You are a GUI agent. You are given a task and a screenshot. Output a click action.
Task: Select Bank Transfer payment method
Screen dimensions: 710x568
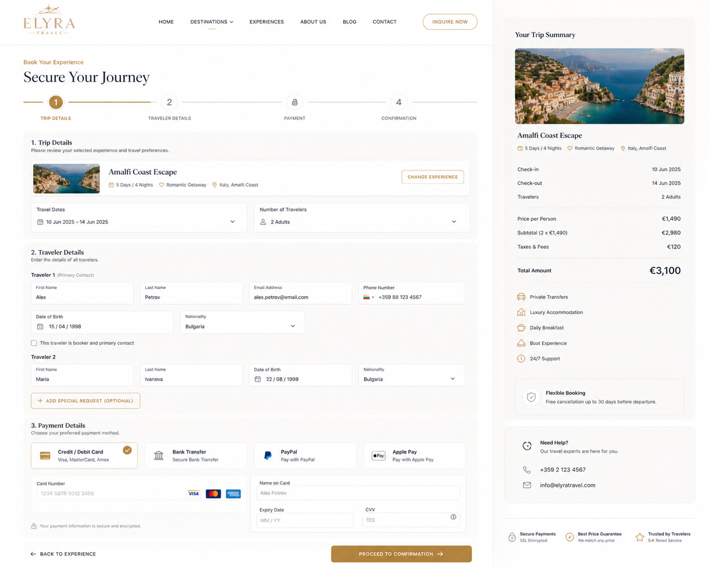[195, 456]
